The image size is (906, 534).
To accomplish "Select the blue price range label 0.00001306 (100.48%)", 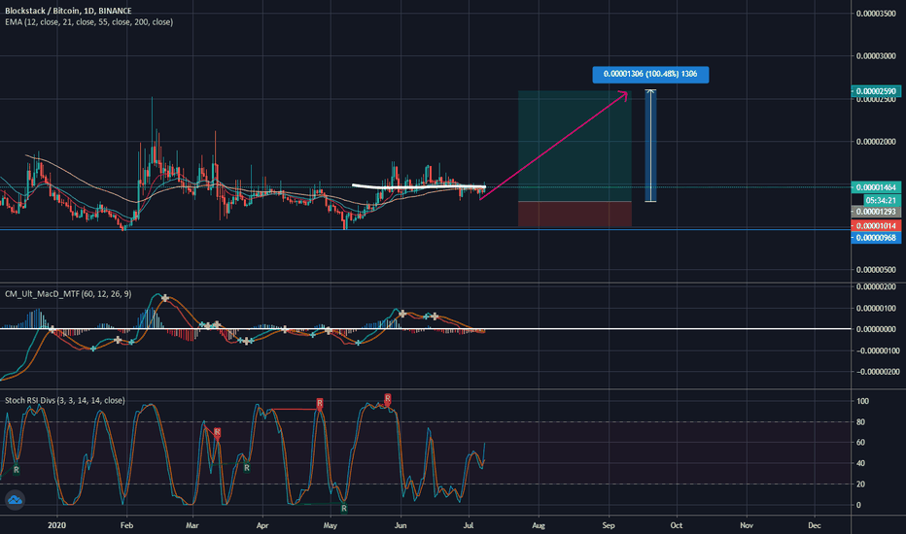I will click(650, 74).
